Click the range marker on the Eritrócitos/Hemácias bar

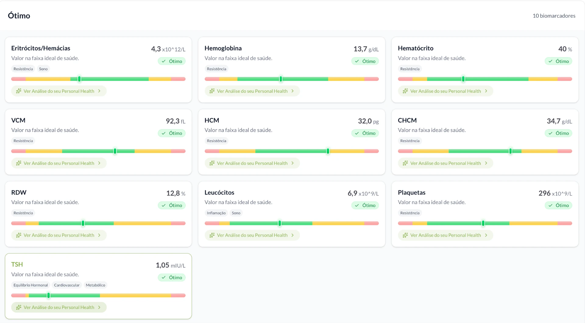[x=79, y=79]
